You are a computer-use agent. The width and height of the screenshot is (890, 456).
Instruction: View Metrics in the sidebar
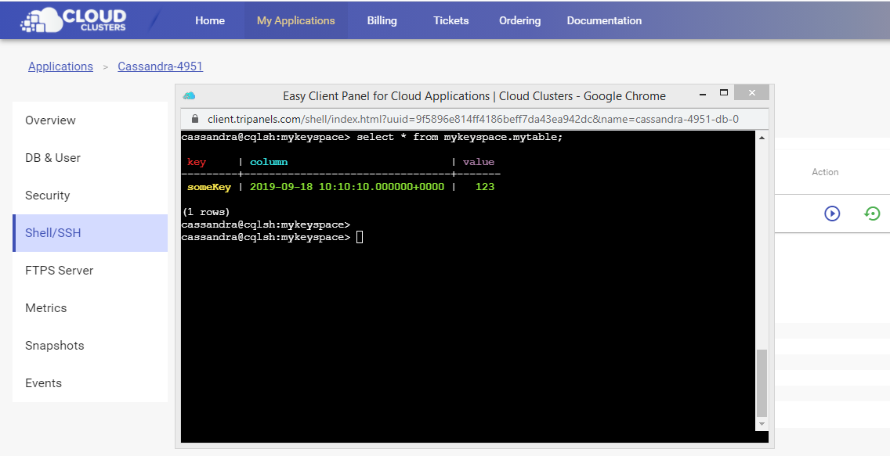coord(89,308)
